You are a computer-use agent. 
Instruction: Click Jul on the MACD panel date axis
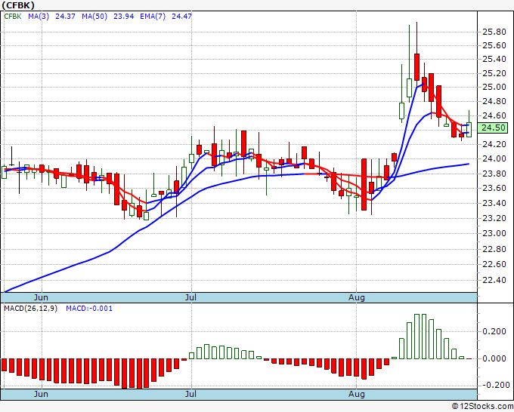[190, 394]
